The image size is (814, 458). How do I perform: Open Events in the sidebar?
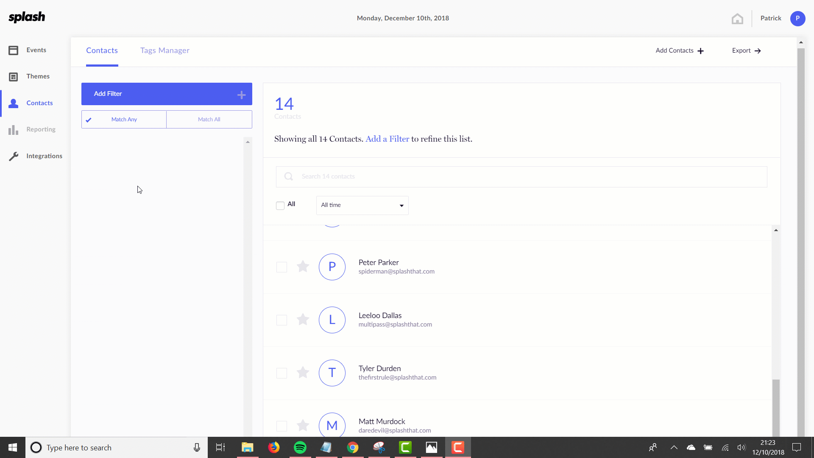tap(36, 50)
